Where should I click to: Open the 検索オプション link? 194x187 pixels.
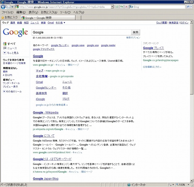[133, 38]
